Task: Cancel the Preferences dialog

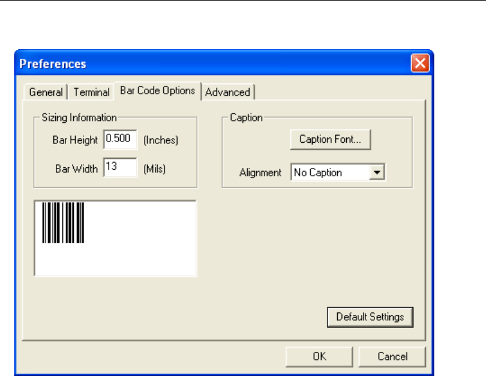Action: pos(392,356)
